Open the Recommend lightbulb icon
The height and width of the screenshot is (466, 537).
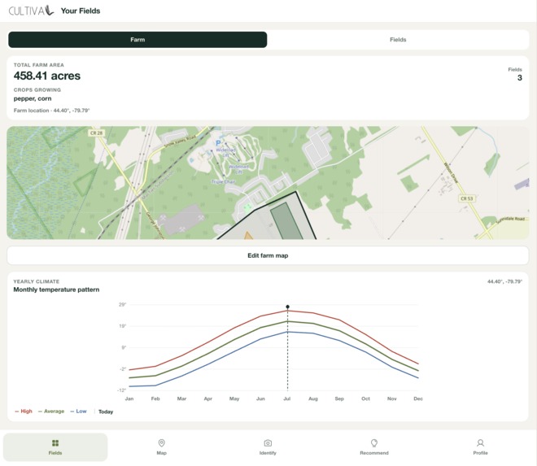tap(374, 443)
